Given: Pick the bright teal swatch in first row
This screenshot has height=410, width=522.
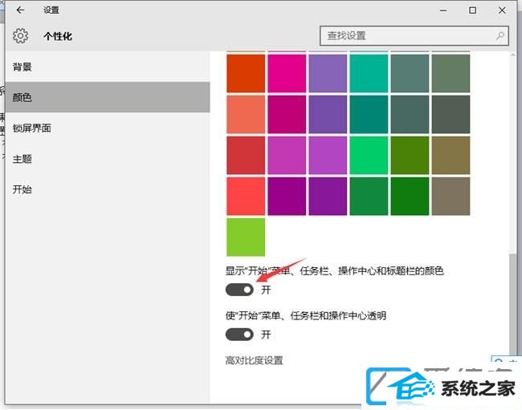Looking at the screenshot, I should 369,74.
